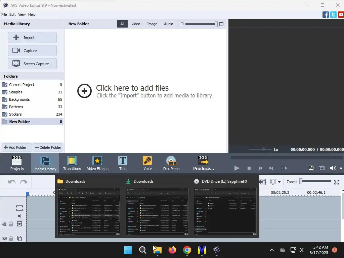Click the video overlay track icon

coord(19,238)
